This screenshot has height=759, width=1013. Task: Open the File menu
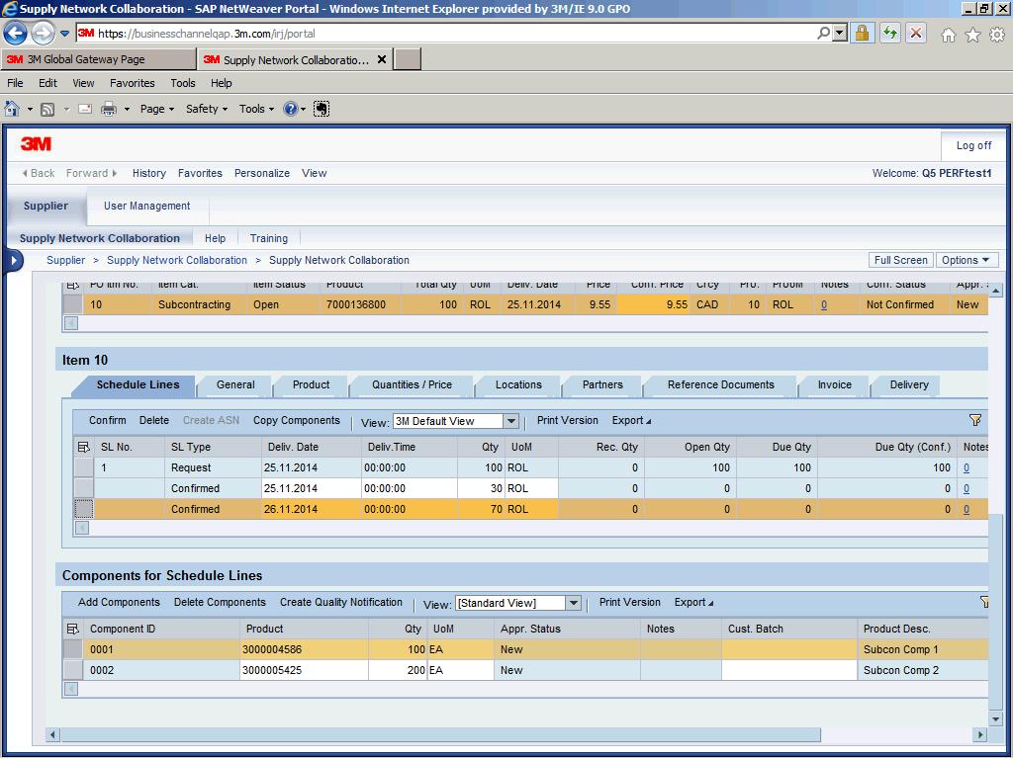pos(15,83)
